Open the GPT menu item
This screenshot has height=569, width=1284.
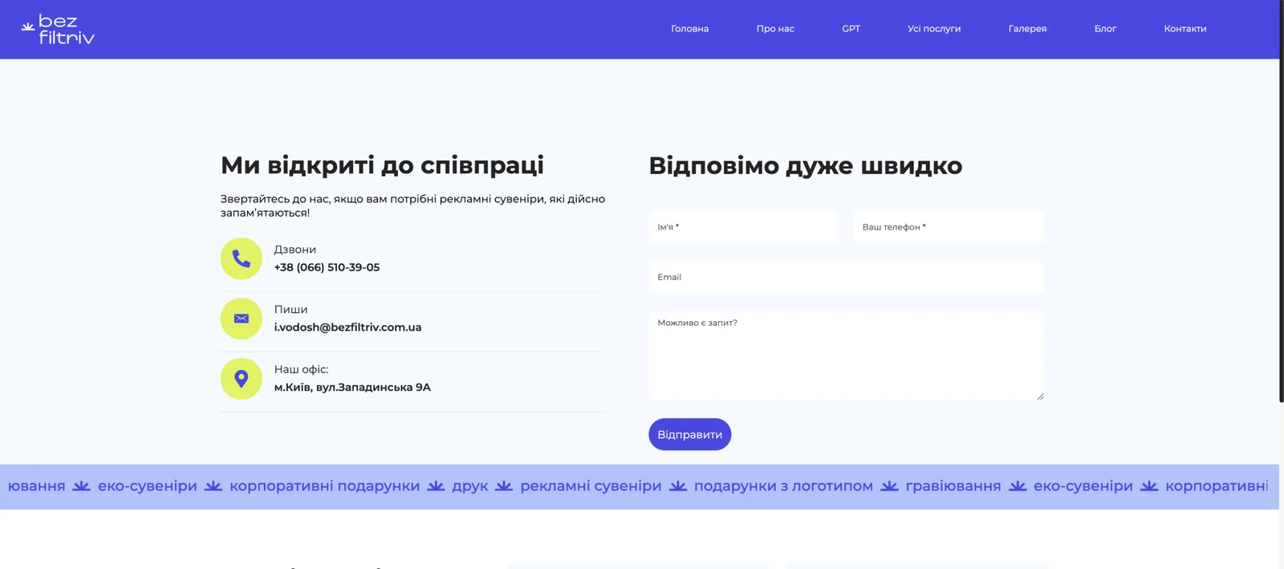point(851,29)
